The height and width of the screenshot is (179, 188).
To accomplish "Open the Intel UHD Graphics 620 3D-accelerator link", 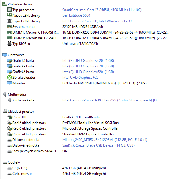I will (80, 78).
